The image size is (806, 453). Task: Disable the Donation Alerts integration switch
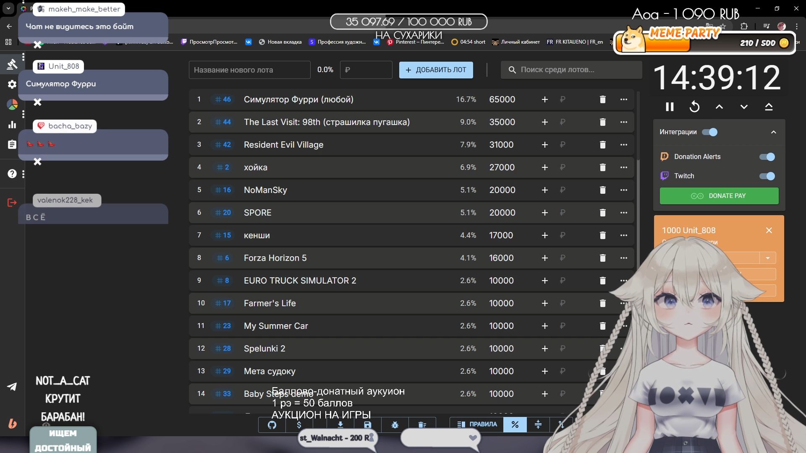(x=767, y=157)
